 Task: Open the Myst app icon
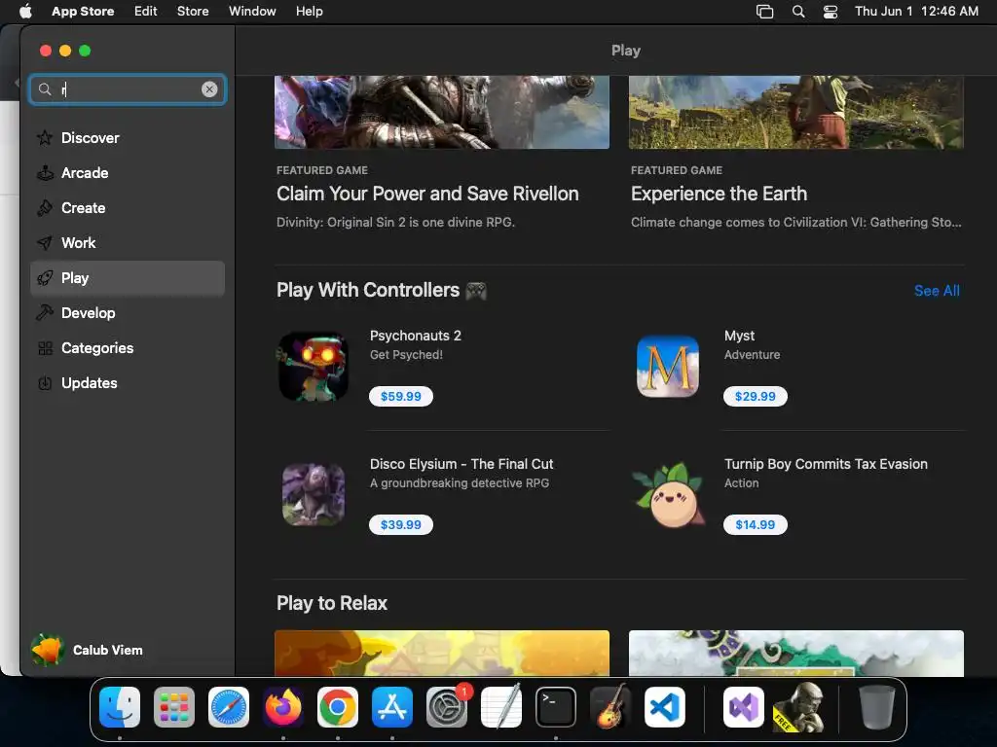click(x=668, y=367)
